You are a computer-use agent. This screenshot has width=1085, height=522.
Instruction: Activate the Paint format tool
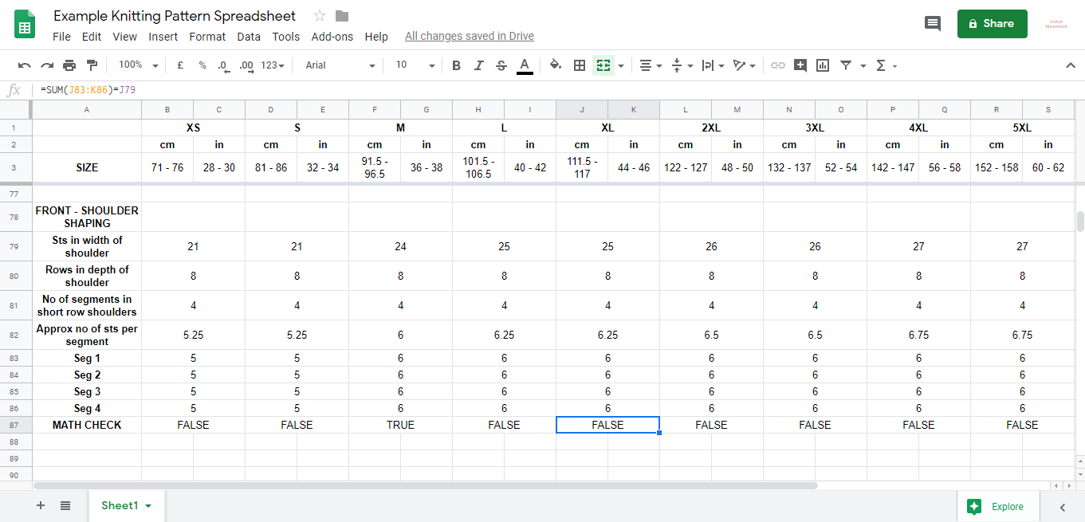(92, 65)
